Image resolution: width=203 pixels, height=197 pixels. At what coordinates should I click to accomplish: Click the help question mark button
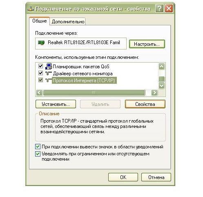159,9
